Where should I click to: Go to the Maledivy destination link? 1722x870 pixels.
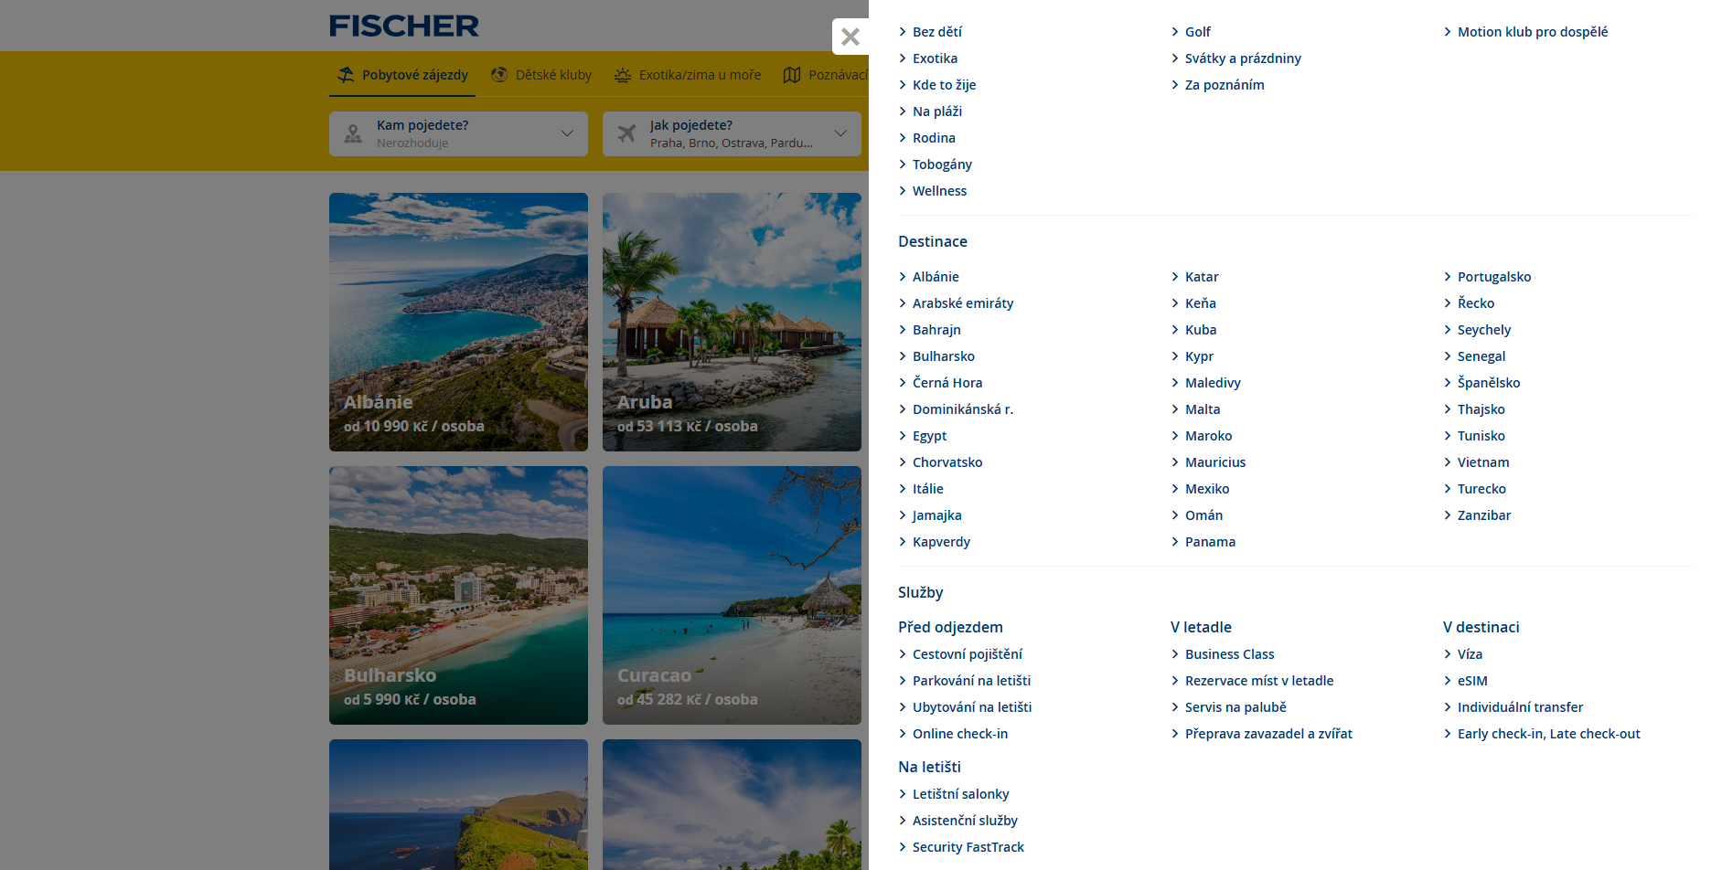click(x=1213, y=383)
